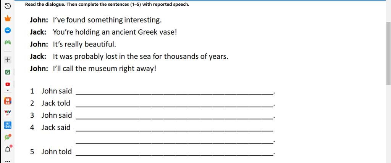Click the blank line after '1 John said'
391x163 pixels.
(x=175, y=91)
